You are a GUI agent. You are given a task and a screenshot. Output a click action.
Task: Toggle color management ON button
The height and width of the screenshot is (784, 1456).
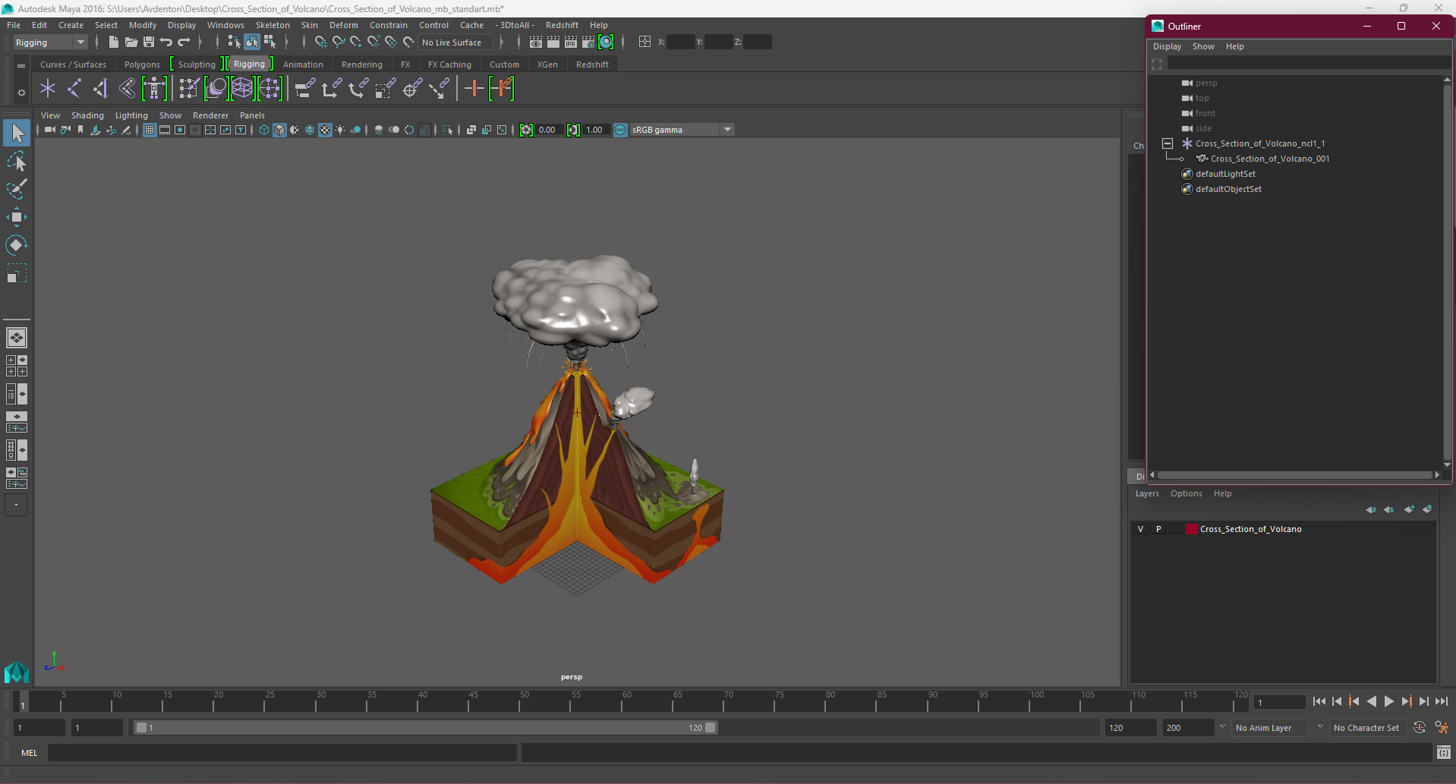[x=620, y=130]
